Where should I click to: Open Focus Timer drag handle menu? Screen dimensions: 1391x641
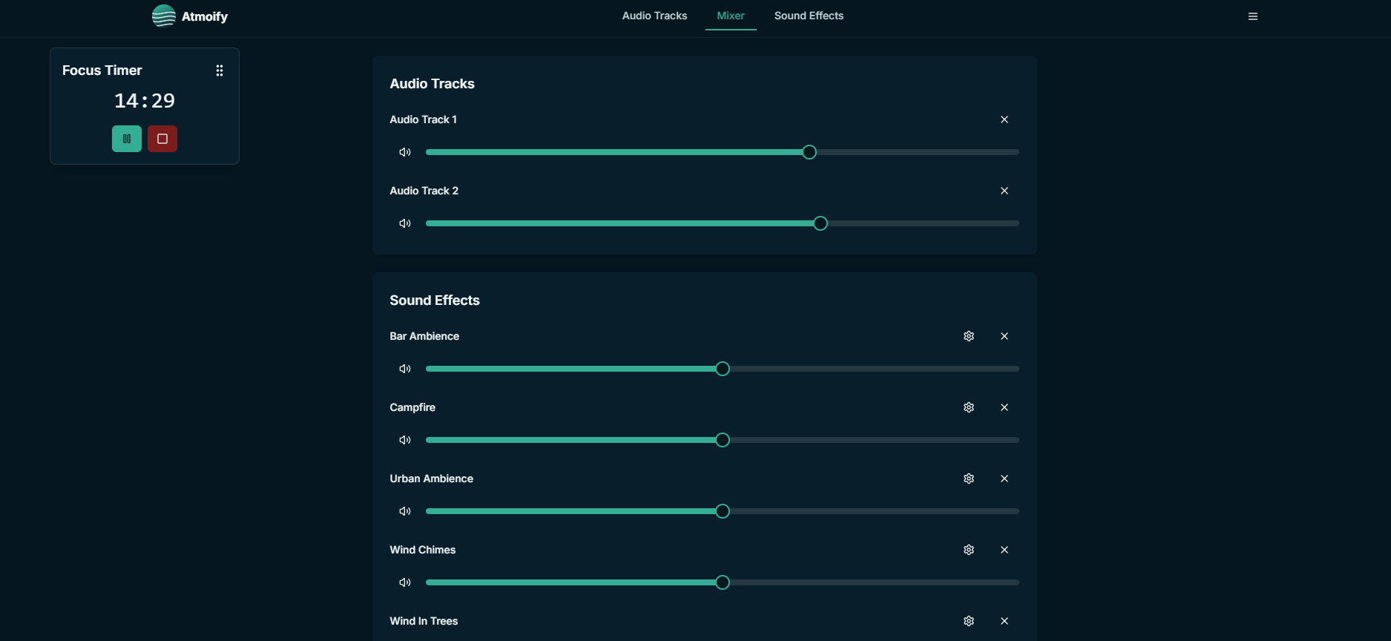220,70
